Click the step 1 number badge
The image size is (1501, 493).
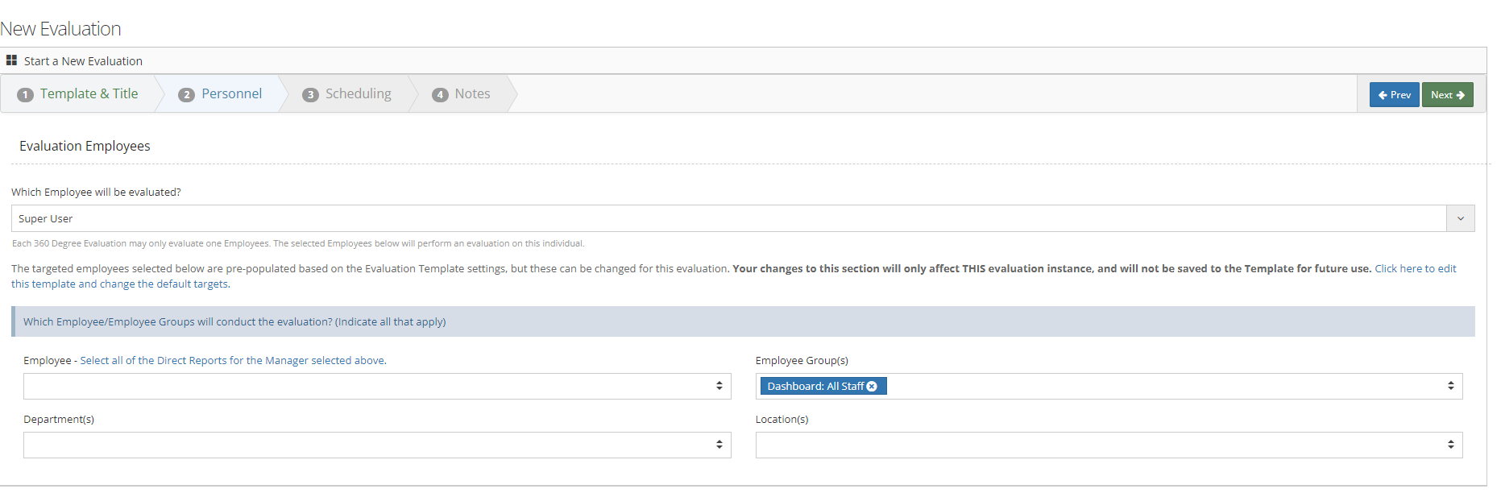click(x=26, y=95)
